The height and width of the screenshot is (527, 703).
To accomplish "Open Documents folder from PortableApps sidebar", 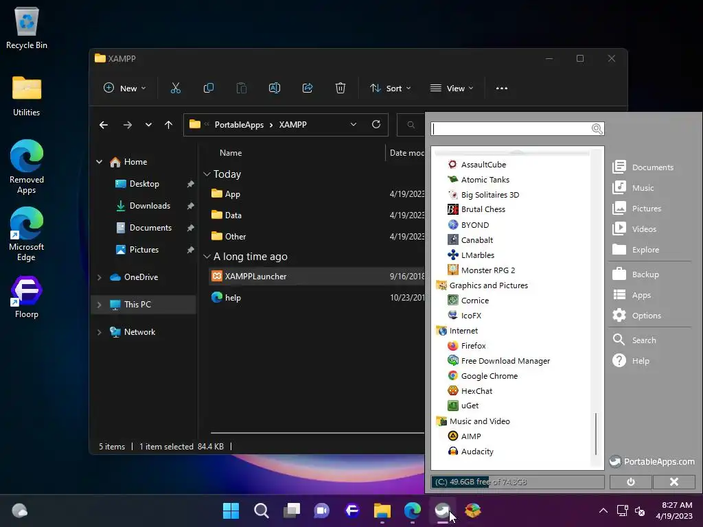I will pyautogui.click(x=643, y=167).
